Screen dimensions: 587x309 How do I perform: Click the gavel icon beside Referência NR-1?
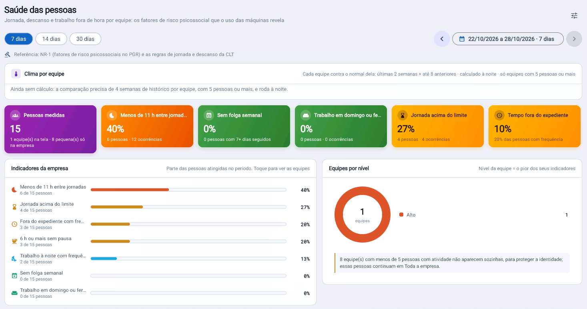pyautogui.click(x=8, y=54)
